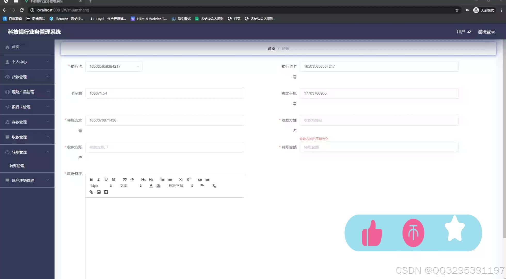Insert a code block in the editor

[132, 179]
